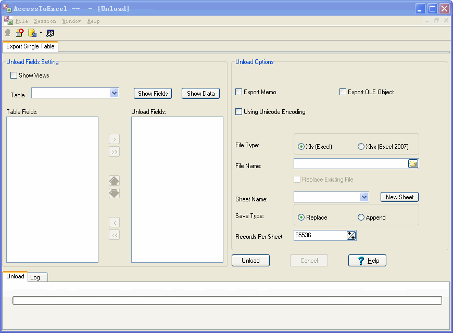Enable the Show Views checkbox
Viewport: 453px width, 333px height.
(14, 75)
